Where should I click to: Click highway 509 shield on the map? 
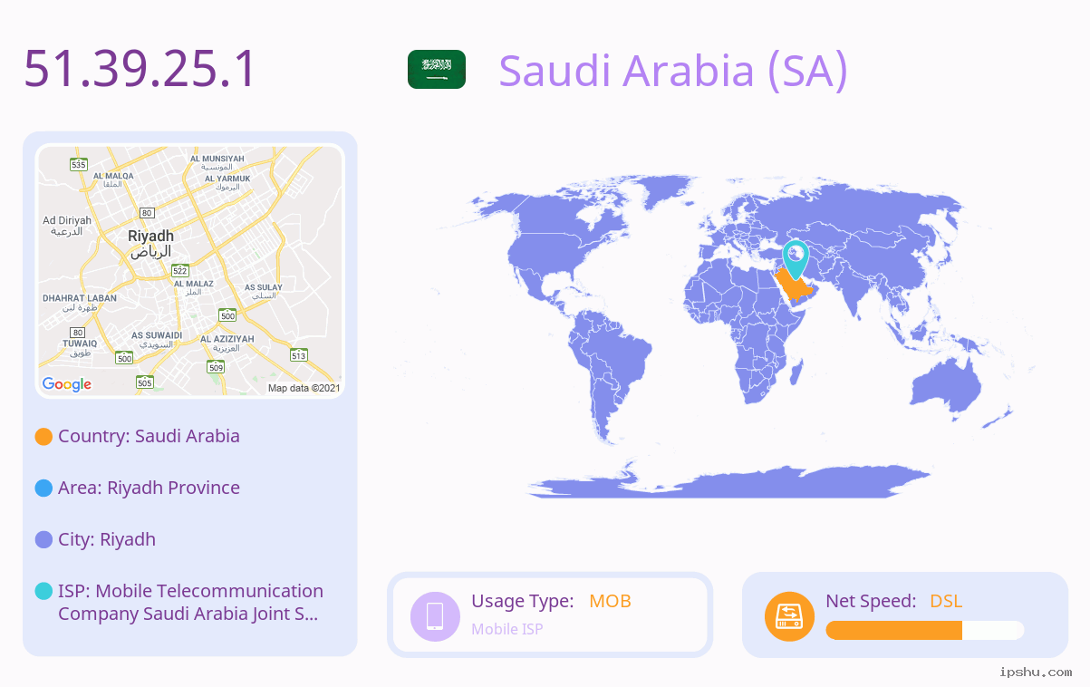click(216, 367)
